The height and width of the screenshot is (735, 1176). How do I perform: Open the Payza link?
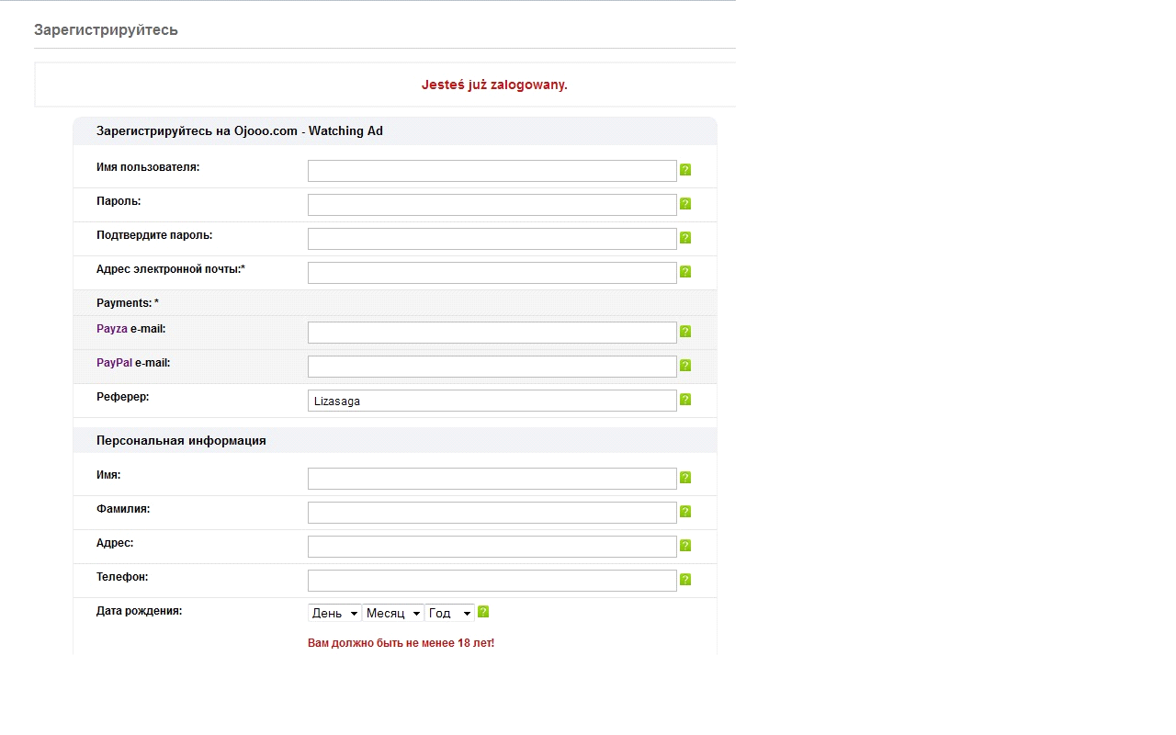pos(112,329)
